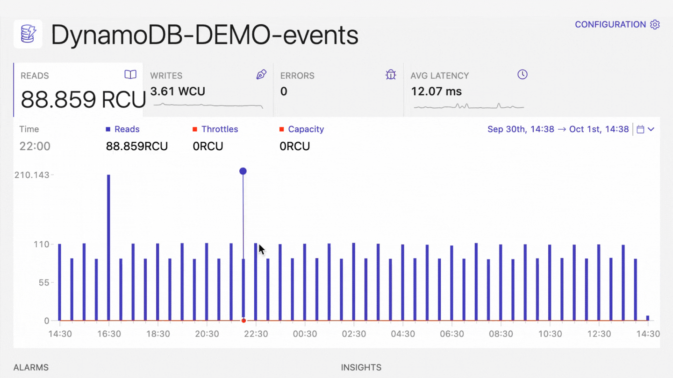This screenshot has width=673, height=378.
Task: Click the bug icon on the ERRORS card
Action: [x=391, y=75]
